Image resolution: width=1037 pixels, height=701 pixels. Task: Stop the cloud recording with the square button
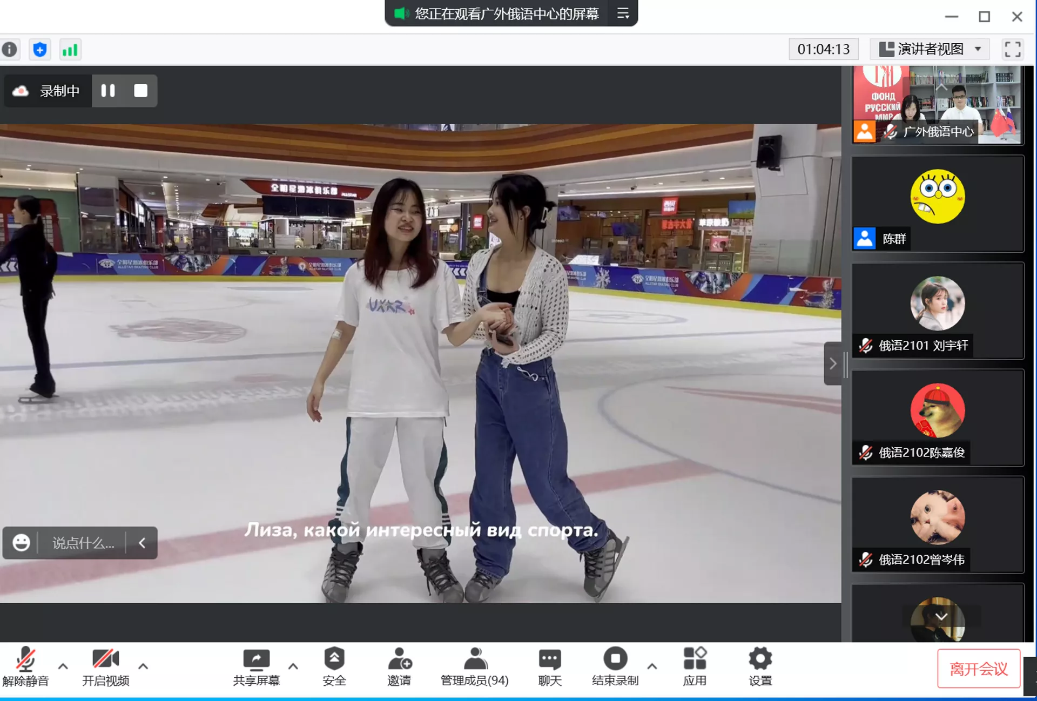pos(140,91)
